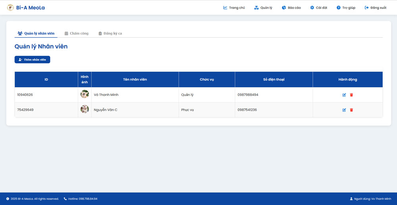
Task: Open Võ Thanh Minh's avatar photo
Action: pos(85,94)
